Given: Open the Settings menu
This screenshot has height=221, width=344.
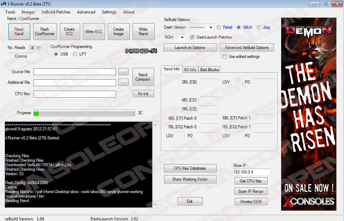Looking at the screenshot, I should (109, 12).
